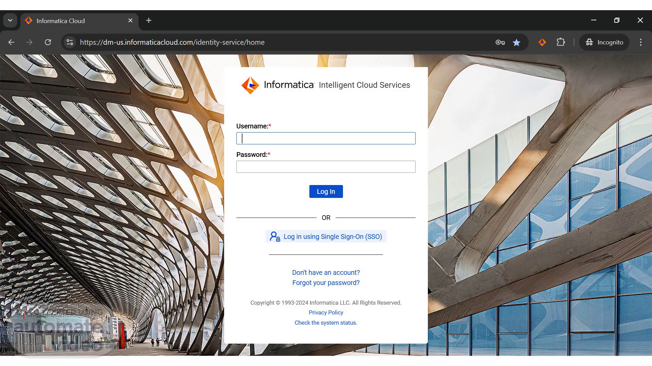
Task: View site information icon in address bar
Action: [70, 42]
